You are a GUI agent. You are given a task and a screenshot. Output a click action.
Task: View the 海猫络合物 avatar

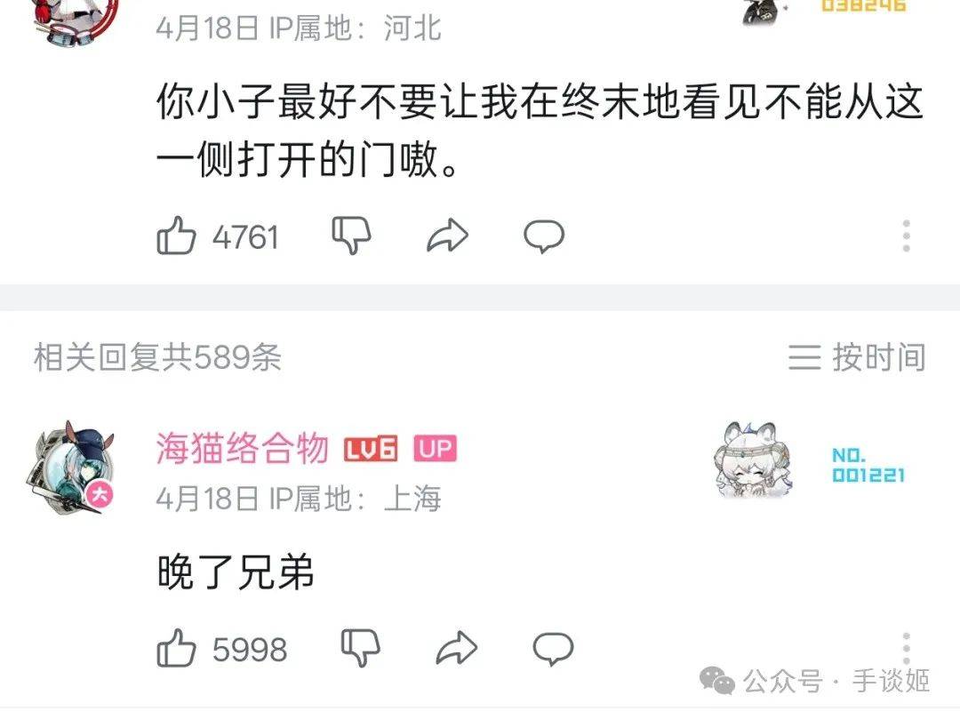pyautogui.click(x=72, y=468)
